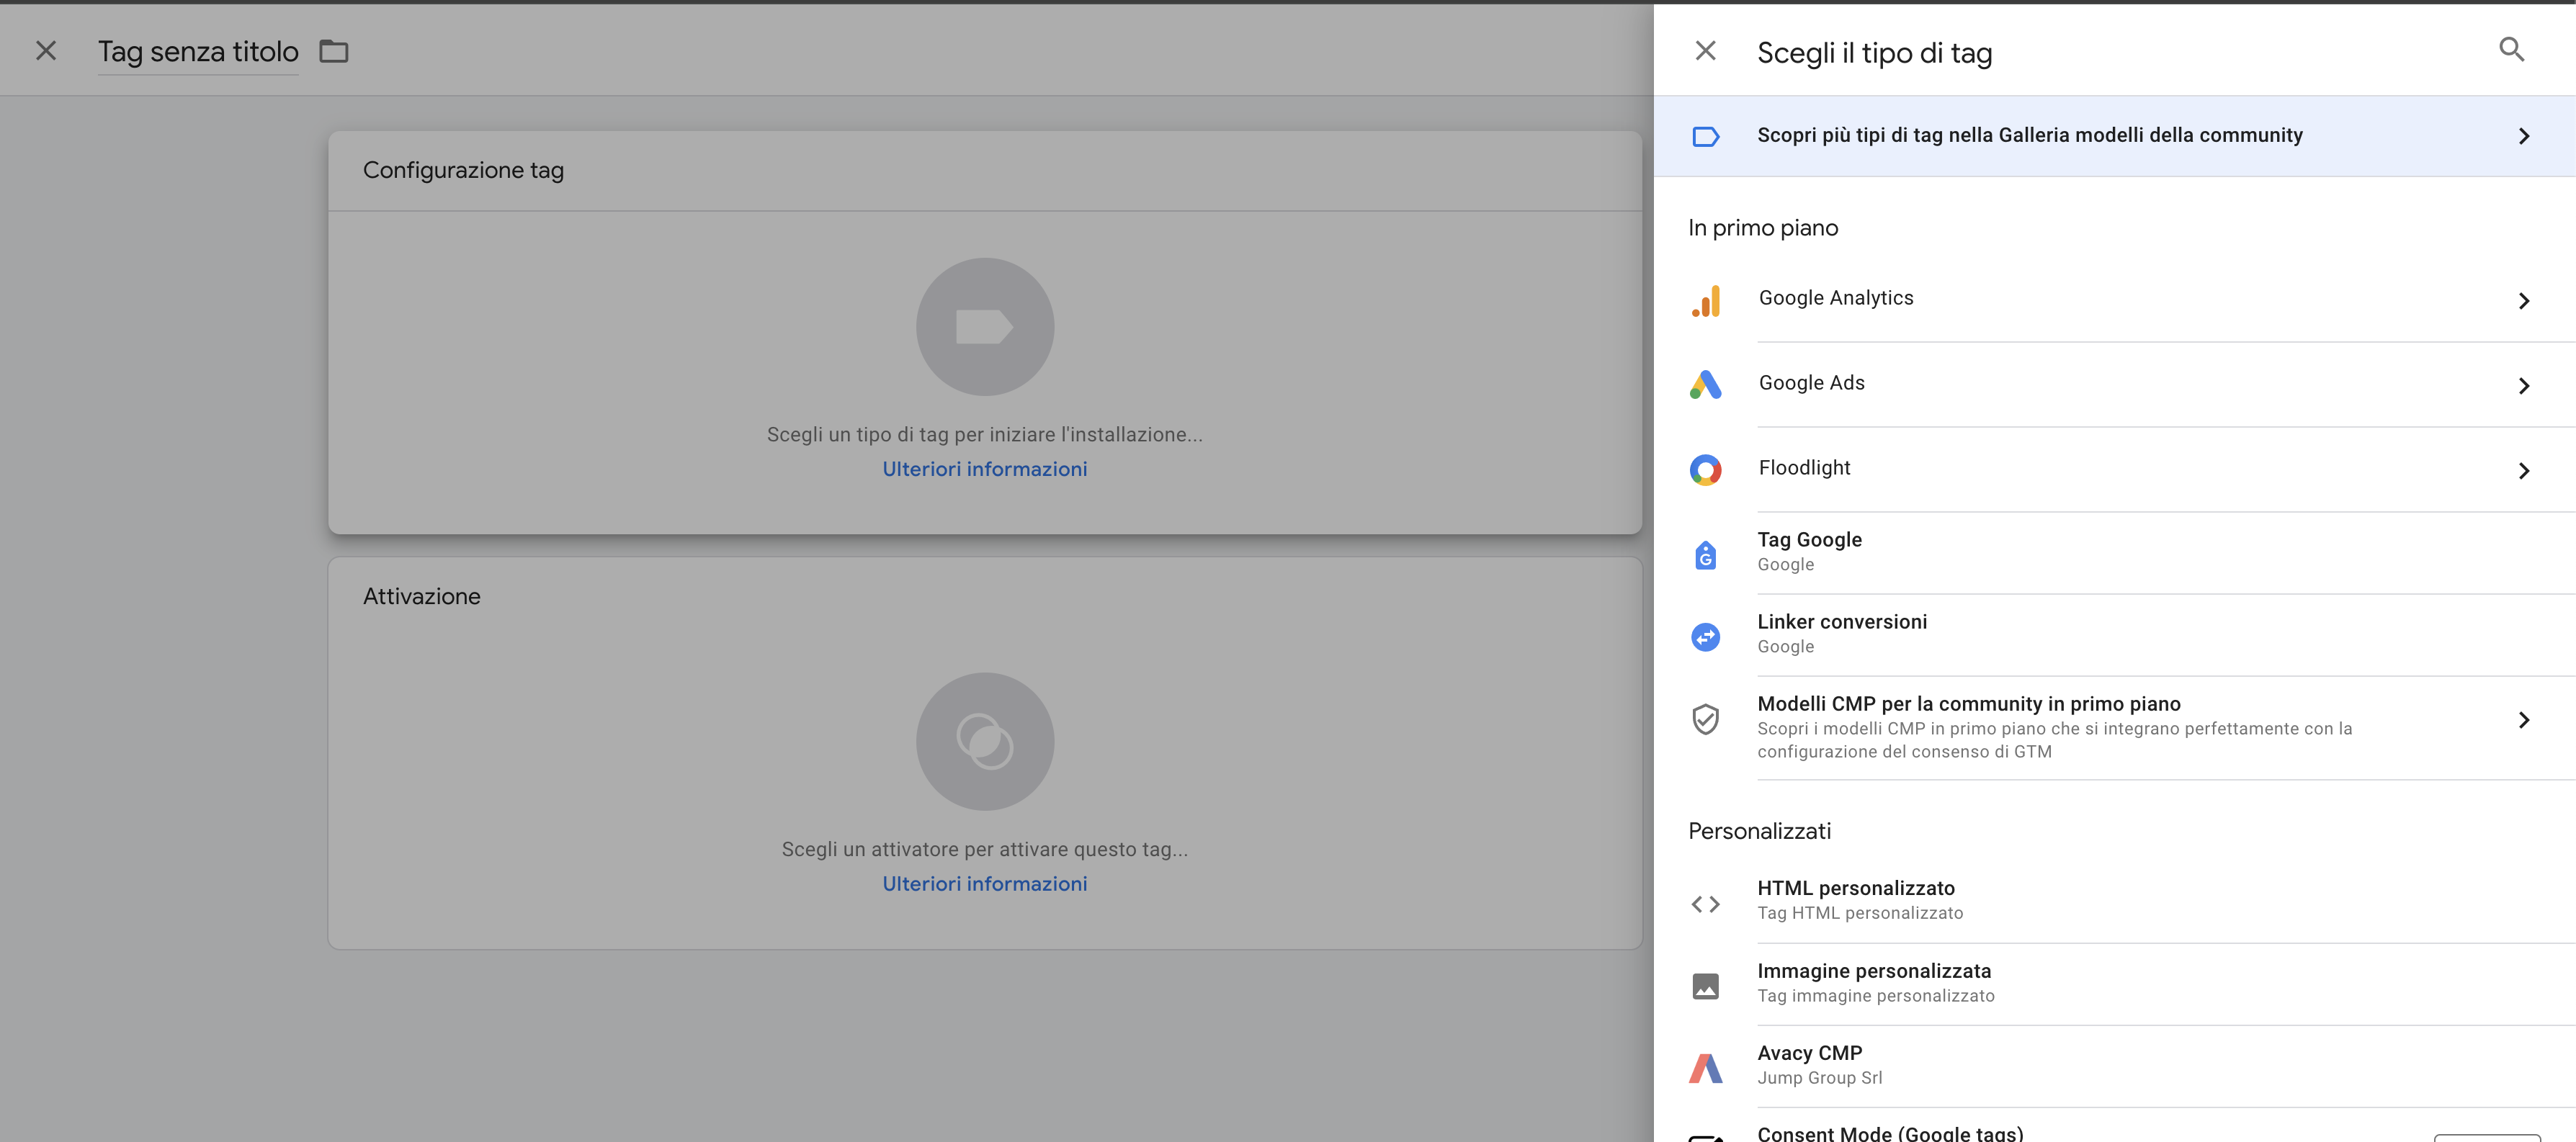Expand Floodlight chevron
Image resolution: width=2576 pixels, height=1142 pixels.
pyautogui.click(x=2523, y=471)
